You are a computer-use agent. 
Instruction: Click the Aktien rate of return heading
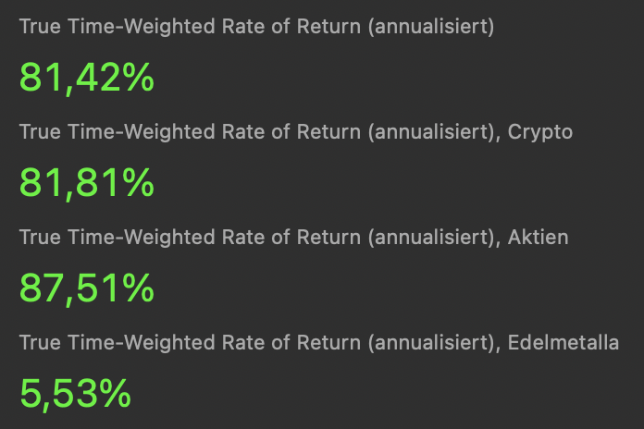click(x=293, y=238)
